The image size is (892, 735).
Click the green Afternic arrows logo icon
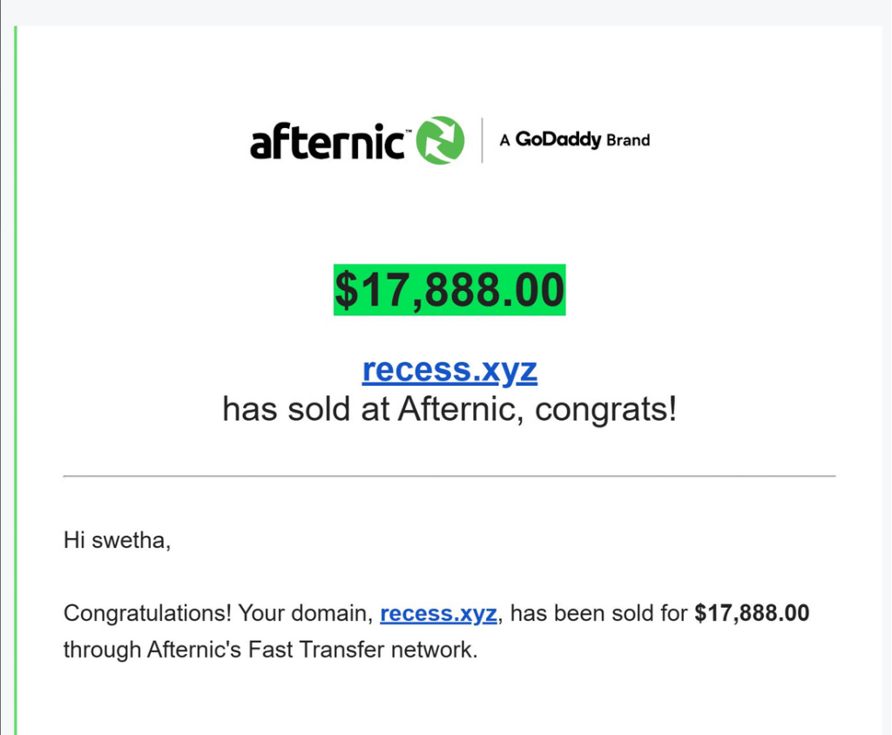click(441, 139)
